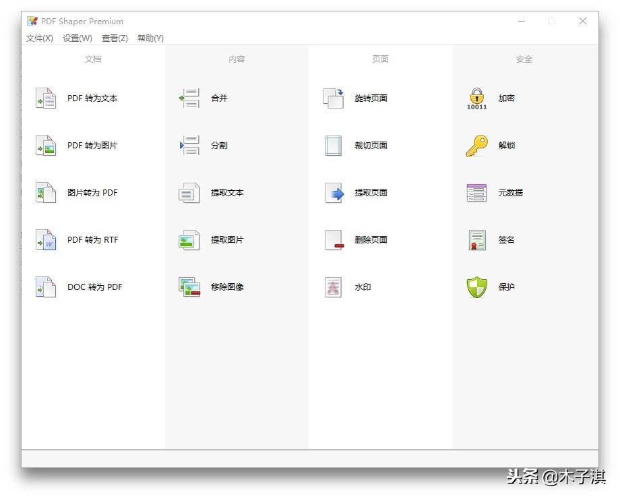The image size is (620, 499).
Task: Open the 旋转页面 rotate icon
Action: tap(334, 98)
